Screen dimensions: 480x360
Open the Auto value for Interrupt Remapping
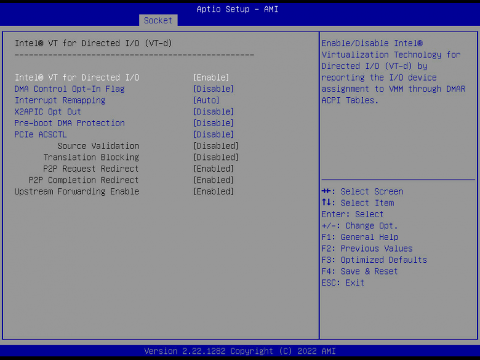pyautogui.click(x=206, y=100)
